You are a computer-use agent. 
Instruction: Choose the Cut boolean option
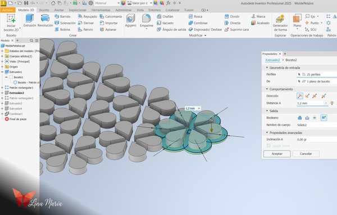307,118
